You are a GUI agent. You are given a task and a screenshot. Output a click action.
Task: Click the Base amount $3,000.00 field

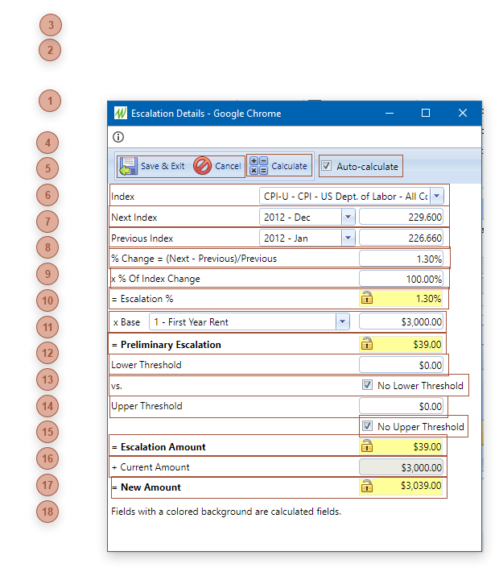pyautogui.click(x=401, y=321)
